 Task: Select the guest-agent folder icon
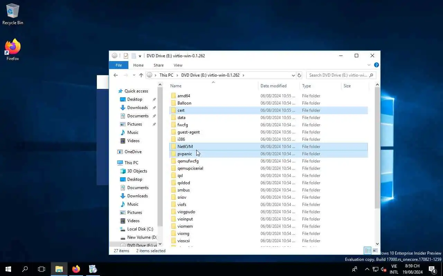click(174, 132)
